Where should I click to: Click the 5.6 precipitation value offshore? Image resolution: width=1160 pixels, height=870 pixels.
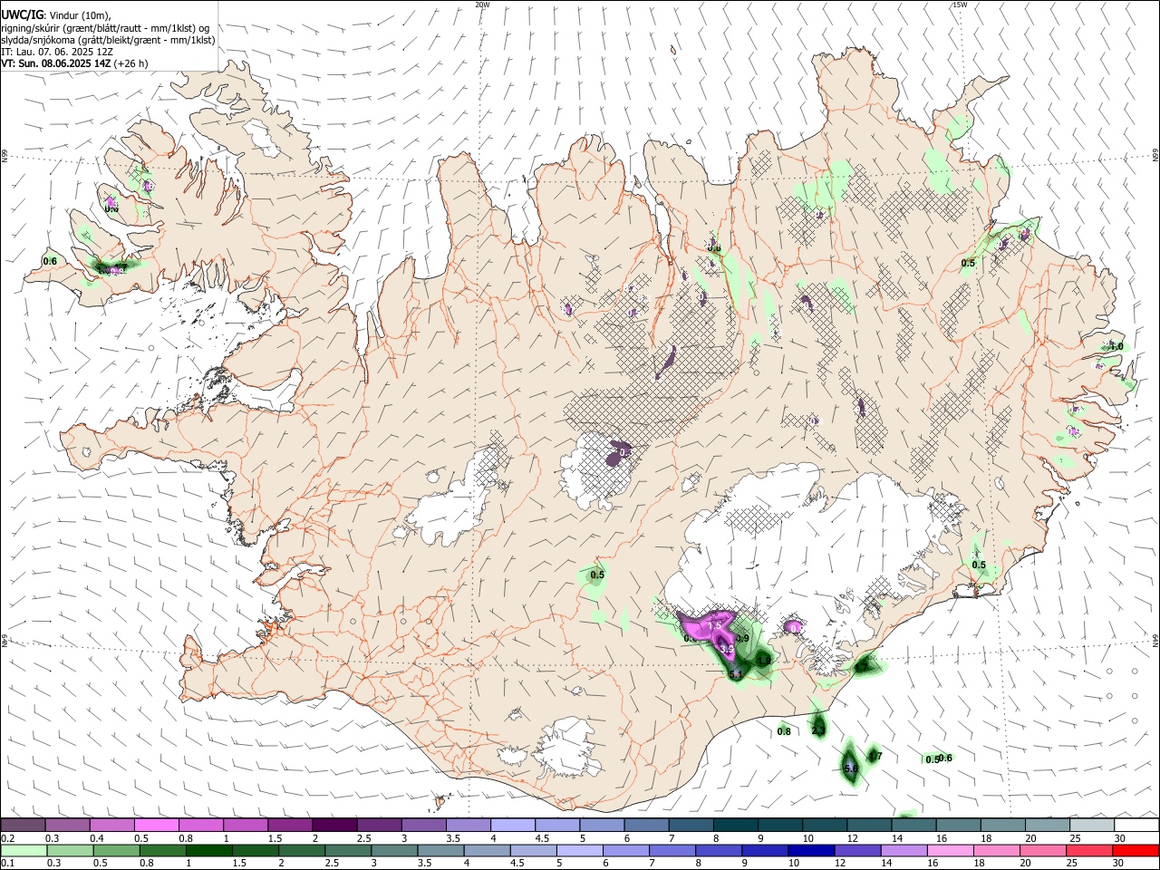tap(850, 768)
